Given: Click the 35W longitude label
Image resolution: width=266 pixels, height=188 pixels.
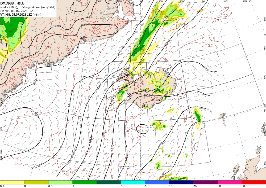Looking at the screenshot, I should (x=78, y=1).
